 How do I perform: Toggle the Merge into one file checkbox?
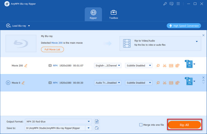tap(141, 125)
